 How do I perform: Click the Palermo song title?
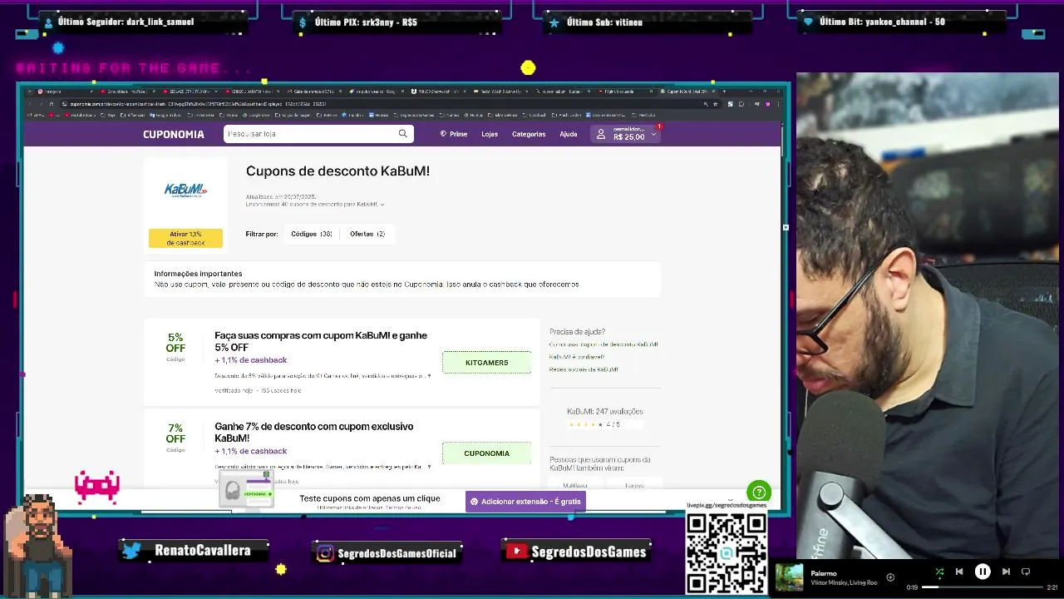pos(824,573)
